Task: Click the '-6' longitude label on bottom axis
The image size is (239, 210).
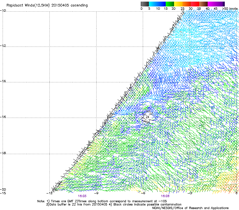Action: click(143, 193)
